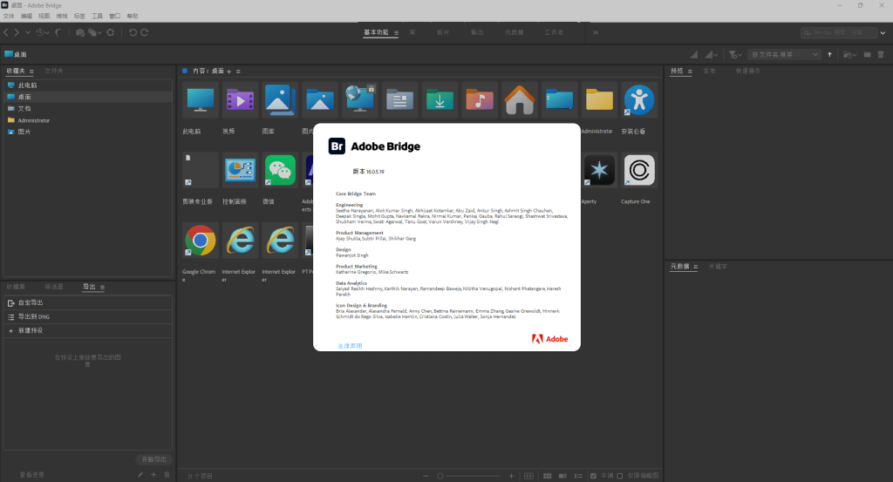Expand more workspaces double chevron

(x=595, y=32)
